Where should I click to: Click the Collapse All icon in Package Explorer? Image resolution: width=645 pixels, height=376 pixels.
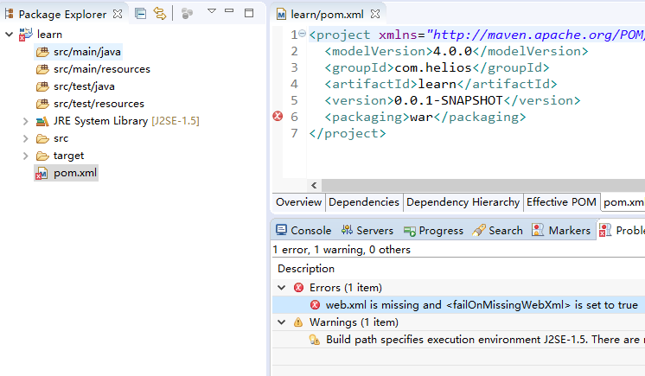pos(140,14)
